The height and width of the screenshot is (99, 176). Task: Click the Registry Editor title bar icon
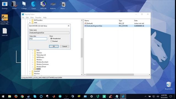pos(23,14)
